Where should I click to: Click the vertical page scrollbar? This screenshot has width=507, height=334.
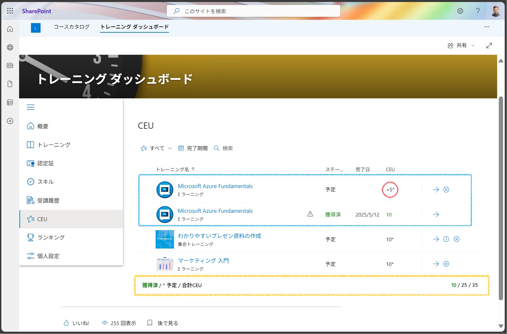click(501, 198)
